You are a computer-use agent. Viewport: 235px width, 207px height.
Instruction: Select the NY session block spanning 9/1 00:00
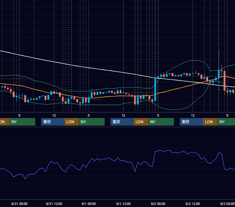click(92, 122)
